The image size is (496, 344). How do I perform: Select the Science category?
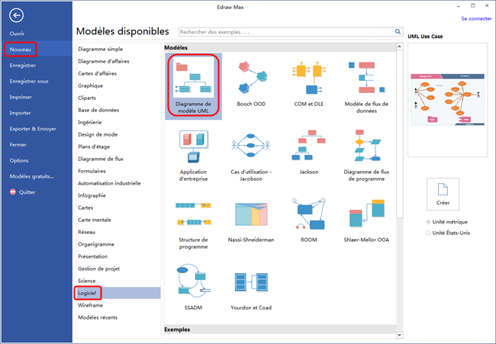87,281
